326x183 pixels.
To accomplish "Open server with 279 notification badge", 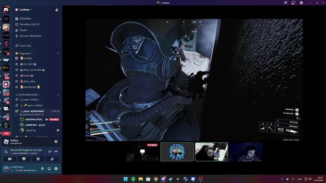I will (x=6, y=76).
